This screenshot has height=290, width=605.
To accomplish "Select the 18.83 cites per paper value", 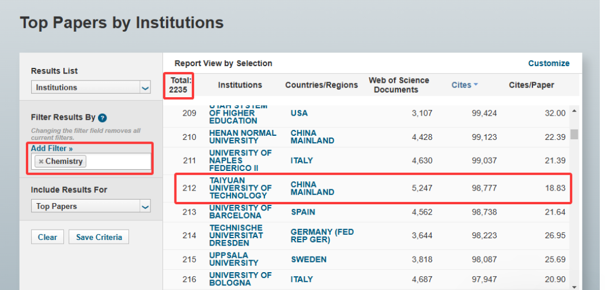I will (555, 188).
